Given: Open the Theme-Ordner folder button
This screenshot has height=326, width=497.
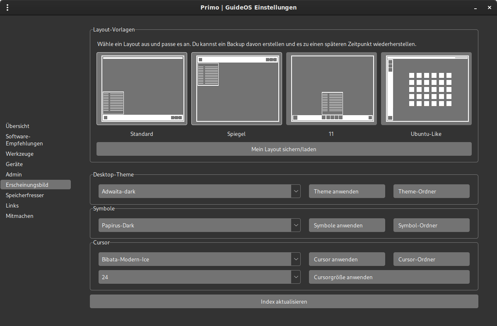Looking at the screenshot, I should 431,191.
